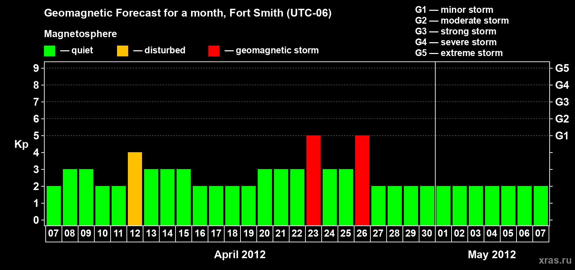Click the green bar for May 07
Image resolution: width=575 pixels, height=270 pixels.
(541, 206)
